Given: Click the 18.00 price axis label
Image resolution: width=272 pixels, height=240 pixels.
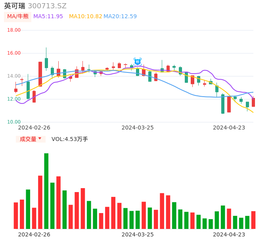Looking at the screenshot, I should pos(14,30).
